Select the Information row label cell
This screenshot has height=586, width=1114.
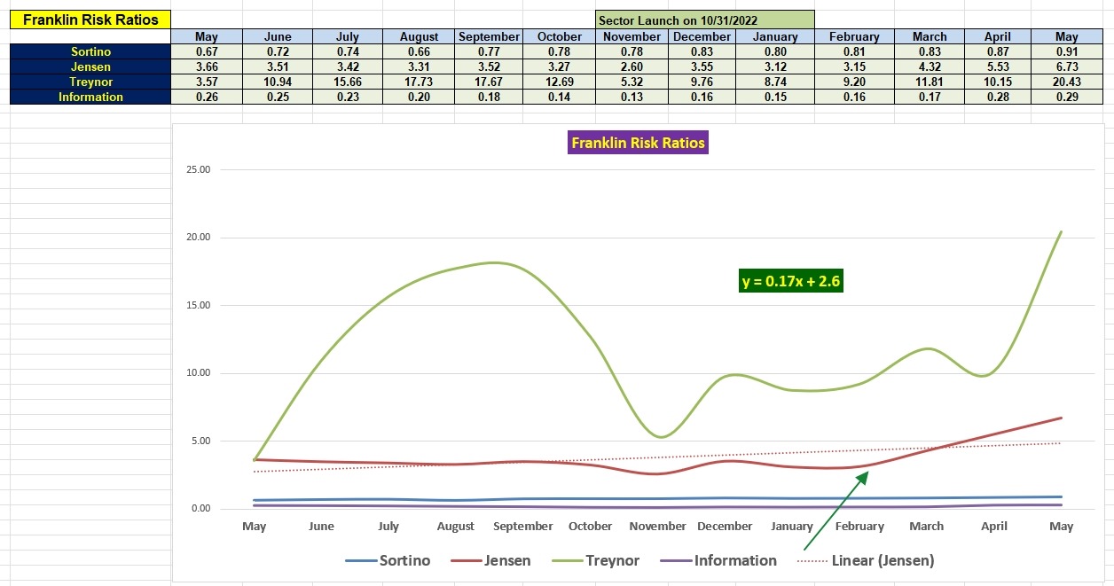[x=90, y=97]
